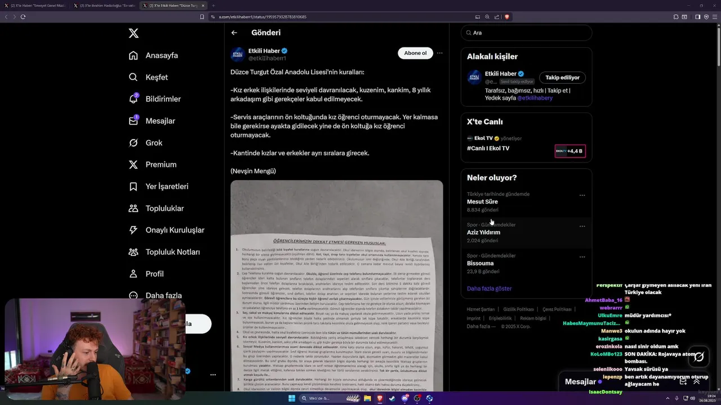Click the Ara search field
The height and width of the screenshot is (405, 721).
pyautogui.click(x=527, y=33)
